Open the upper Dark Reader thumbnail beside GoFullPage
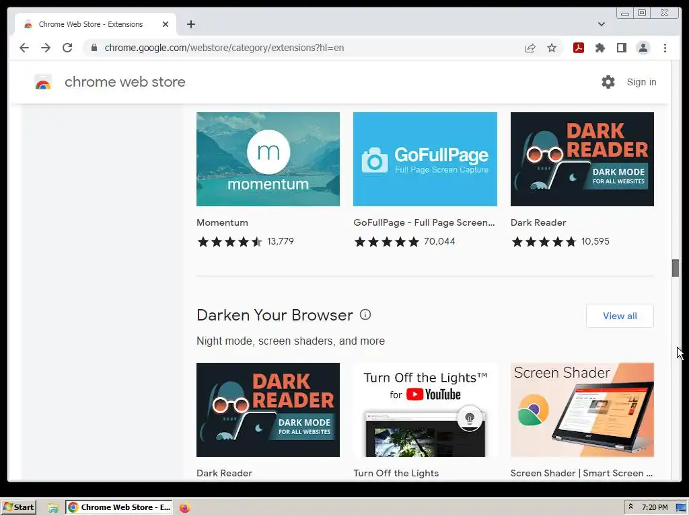Viewport: 689px width, 516px height. (582, 159)
